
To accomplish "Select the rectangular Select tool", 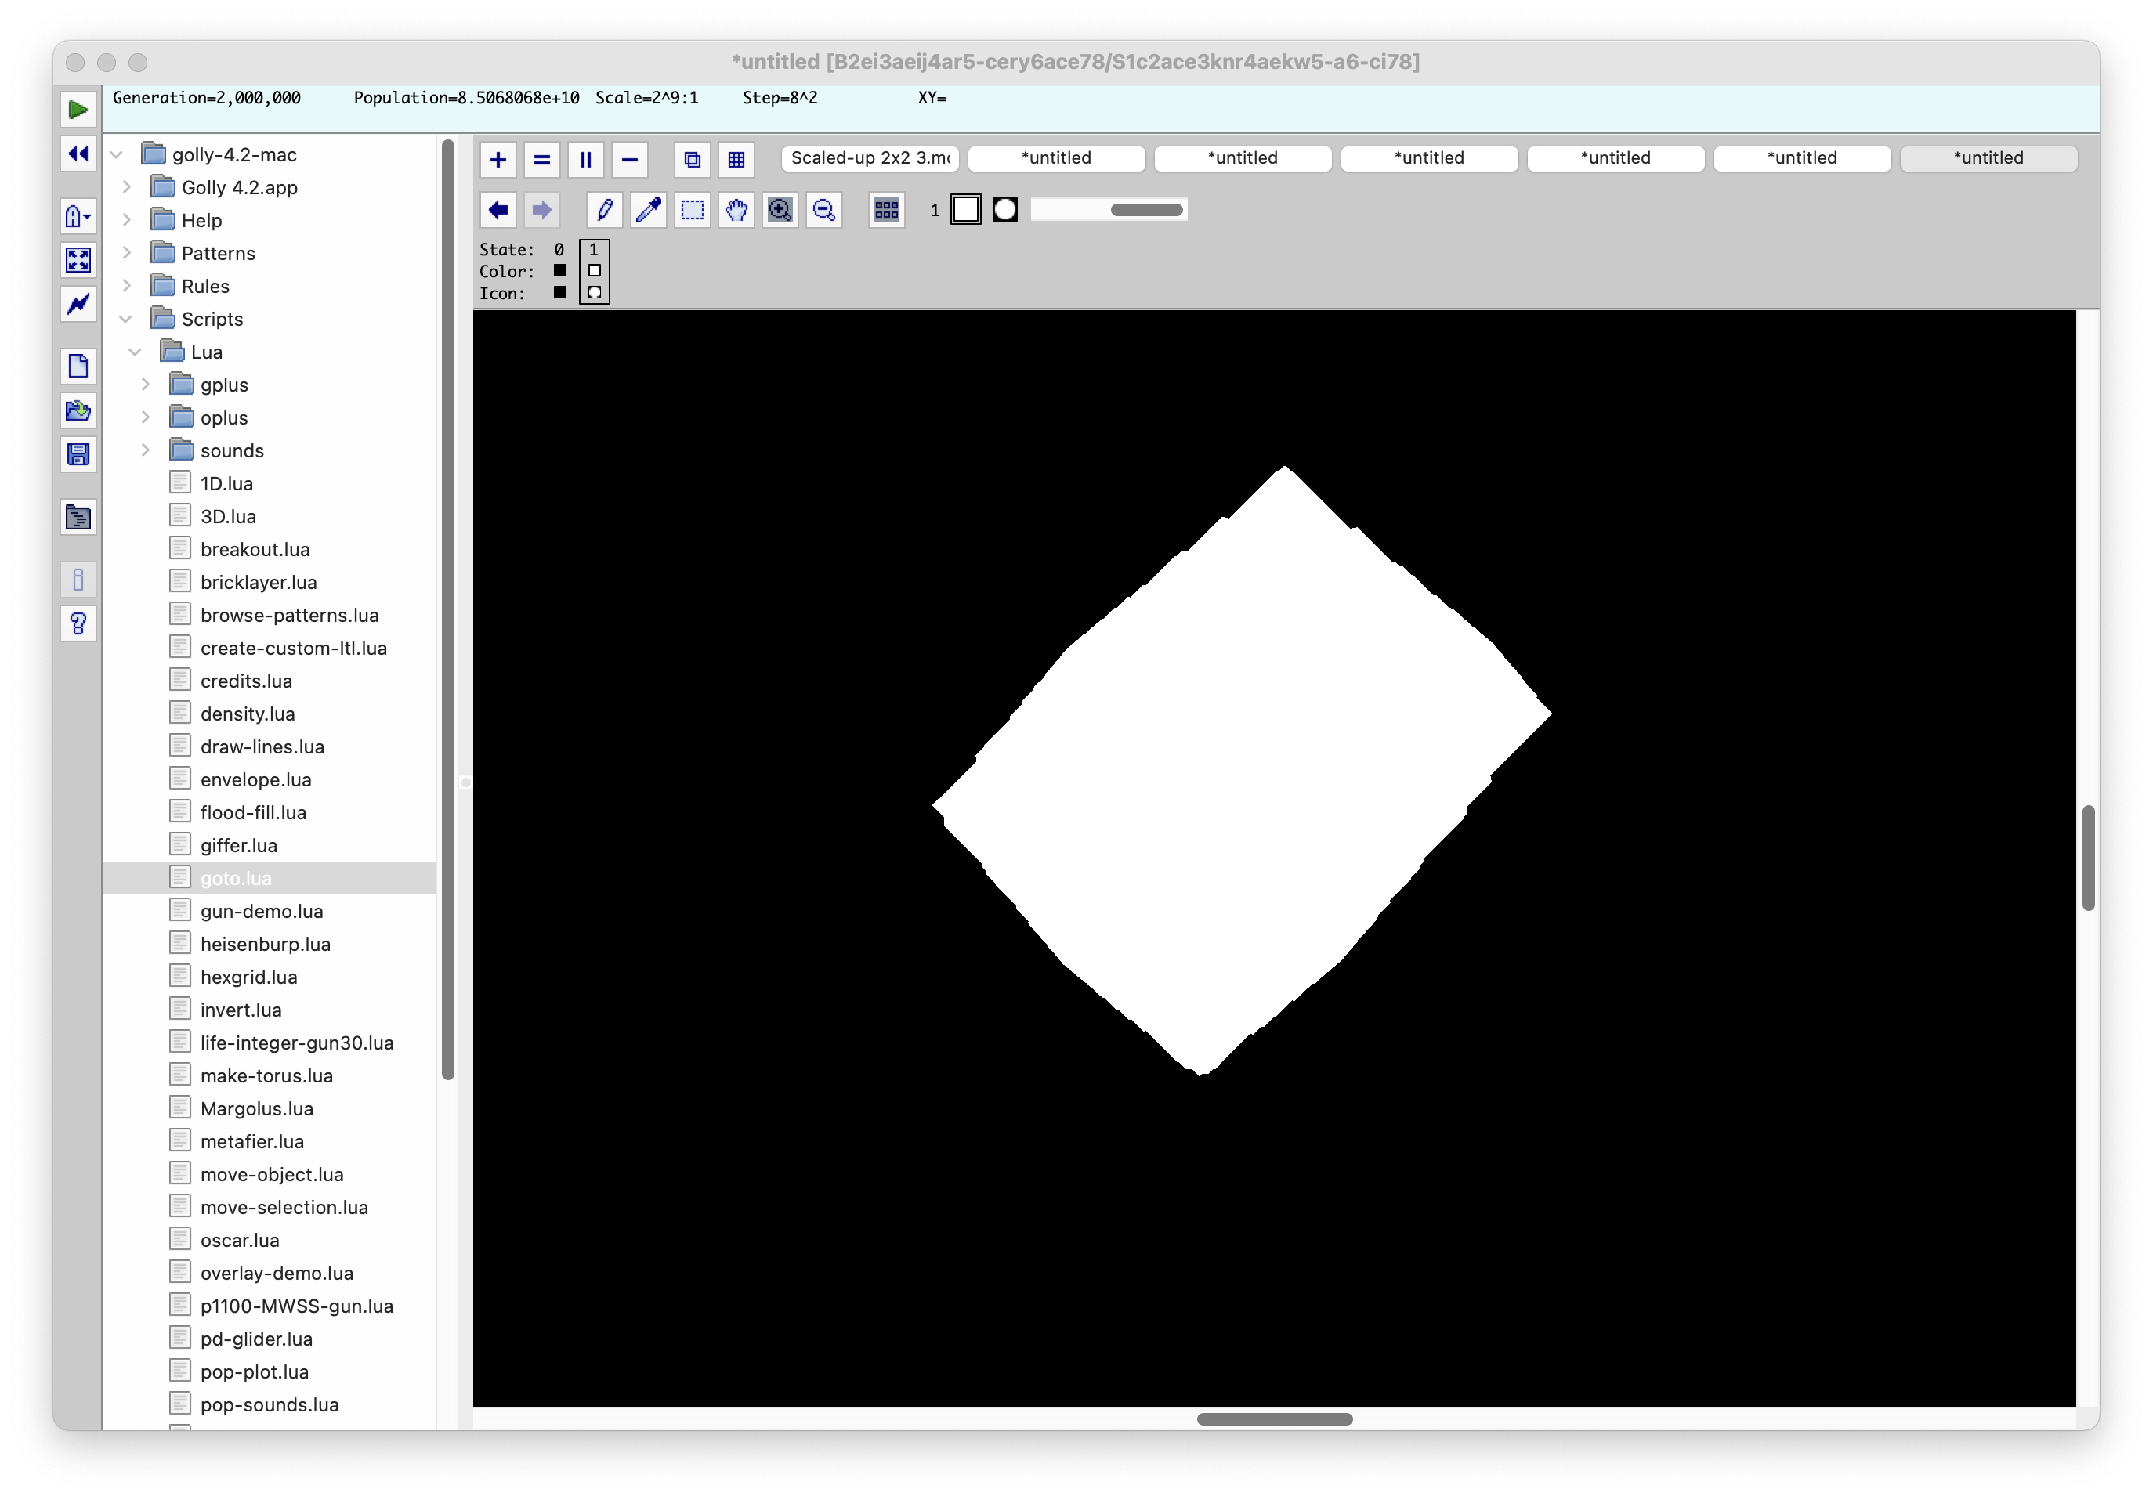I will 692,210.
